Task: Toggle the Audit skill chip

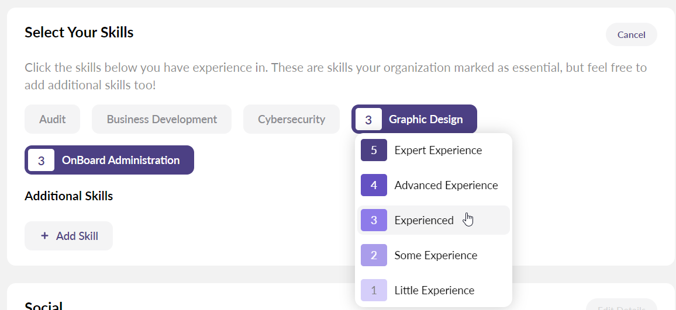Action: [52, 119]
